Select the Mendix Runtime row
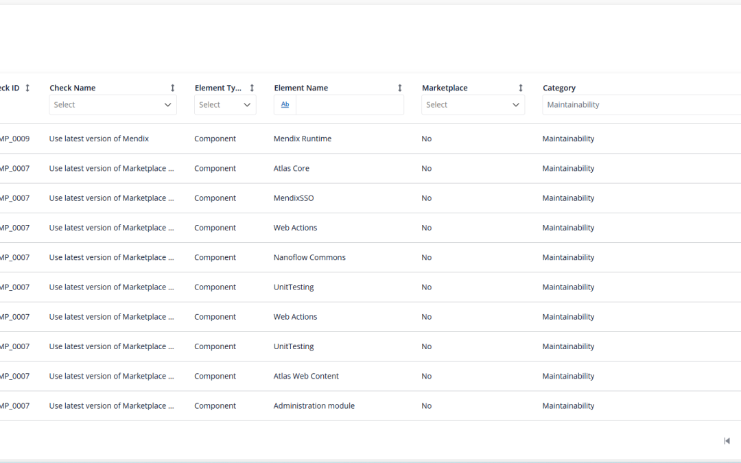This screenshot has width=741, height=463. click(302, 139)
